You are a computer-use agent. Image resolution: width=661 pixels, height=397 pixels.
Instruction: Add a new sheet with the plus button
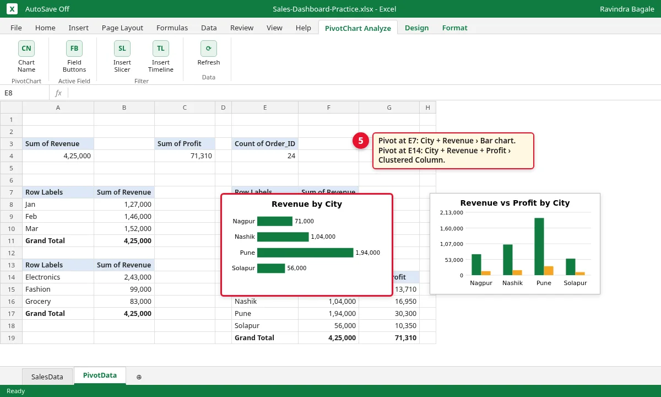click(139, 377)
